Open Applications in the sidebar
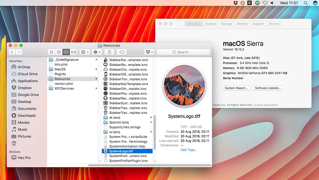 [x=25, y=81]
